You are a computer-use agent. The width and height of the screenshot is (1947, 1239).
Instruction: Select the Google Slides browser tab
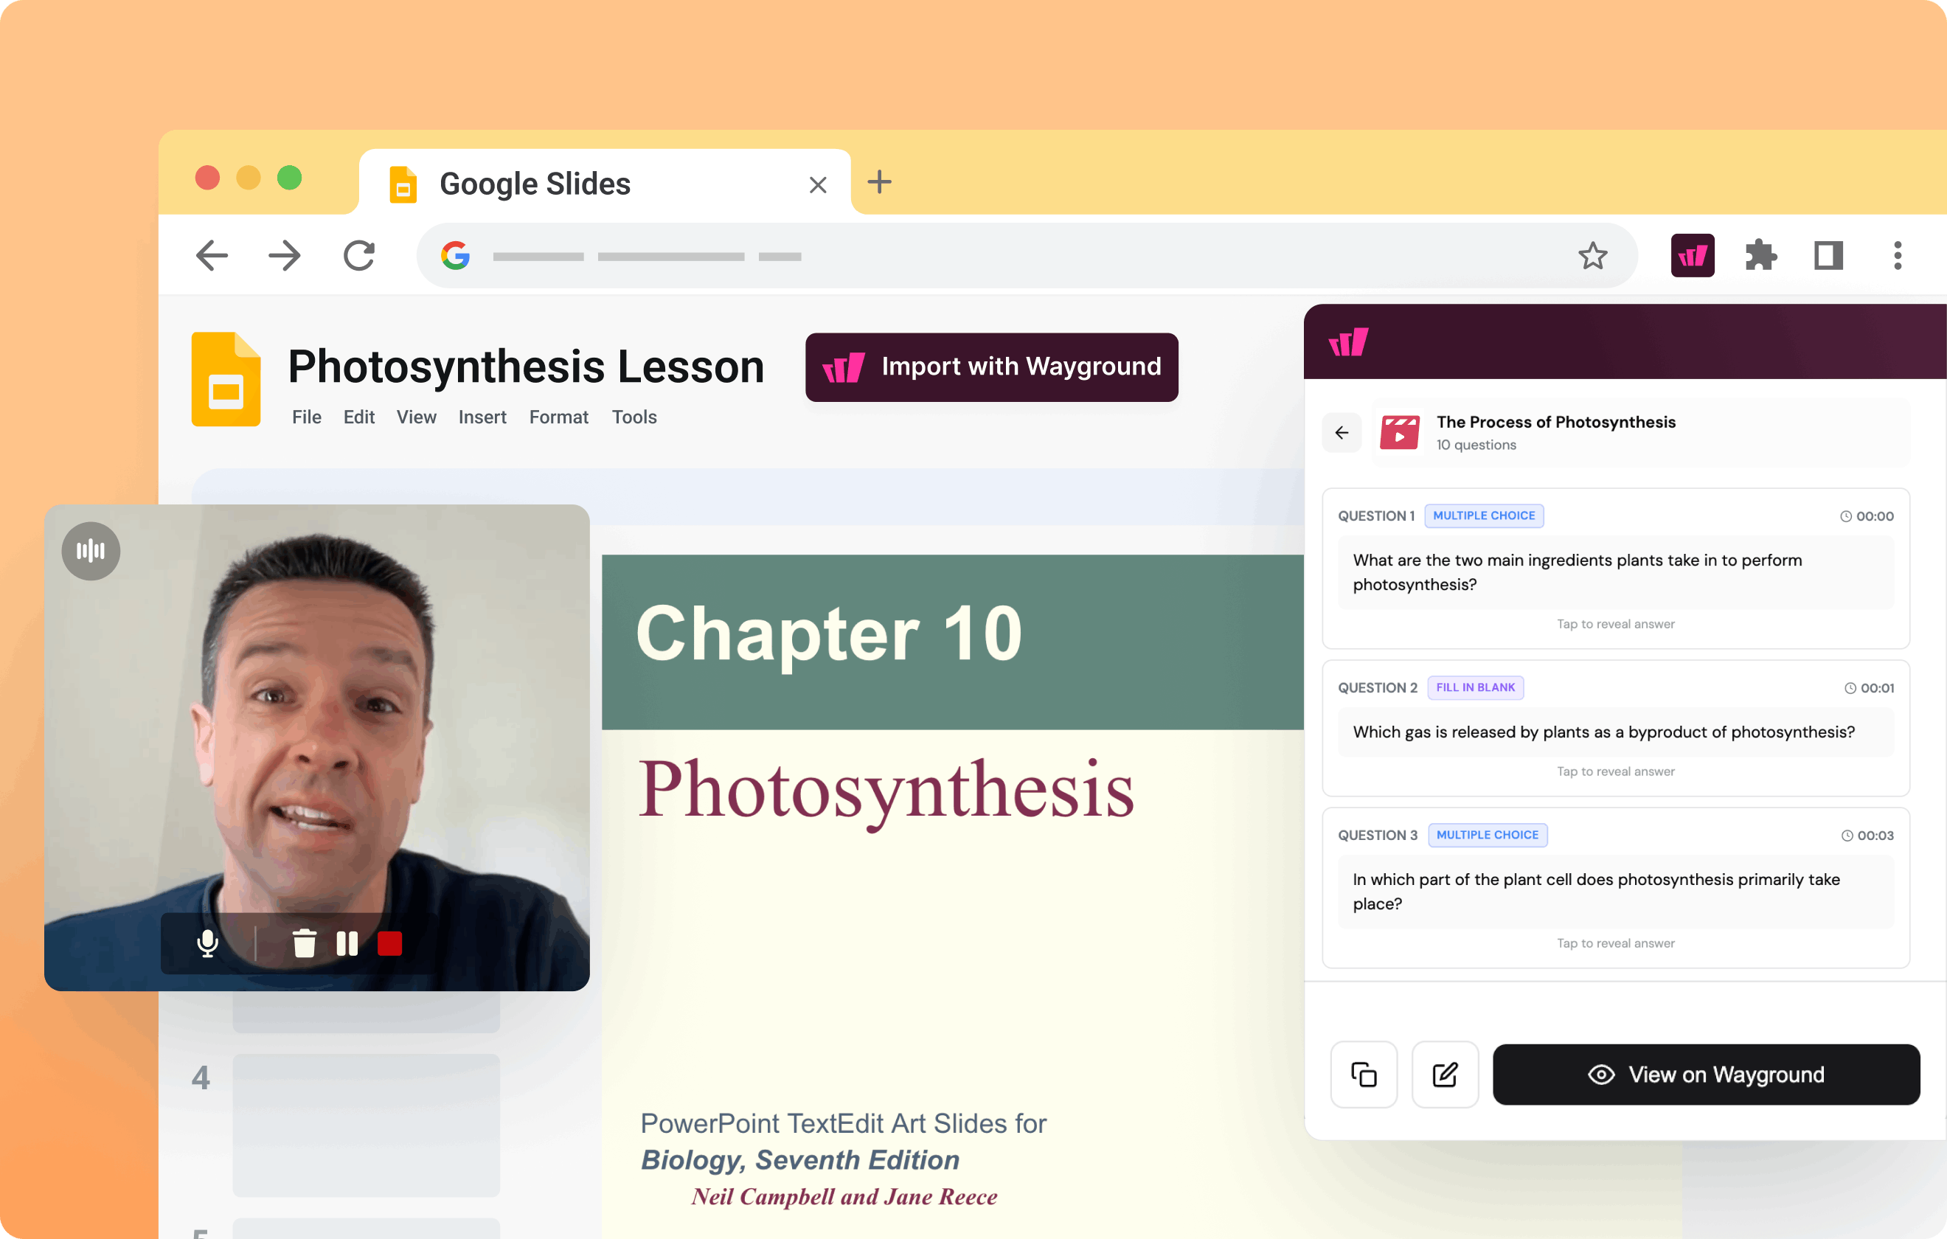click(605, 183)
